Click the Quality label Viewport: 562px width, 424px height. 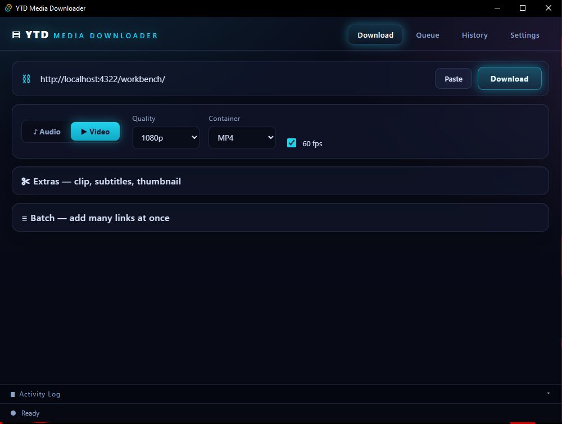tap(144, 119)
